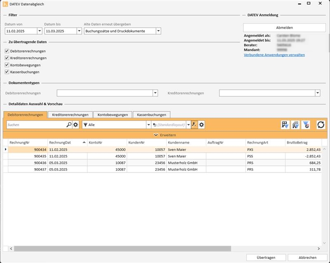Open Debitorenrechnungen document type dropdown
330x263 pixels.
pyautogui.click(x=155, y=93)
